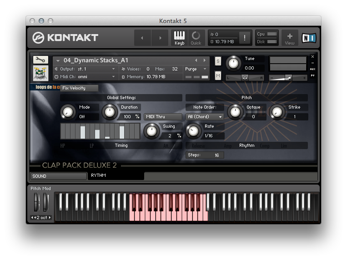Open the Output st. 1 dropdown
This screenshot has height=260, width=347.
(x=85, y=69)
